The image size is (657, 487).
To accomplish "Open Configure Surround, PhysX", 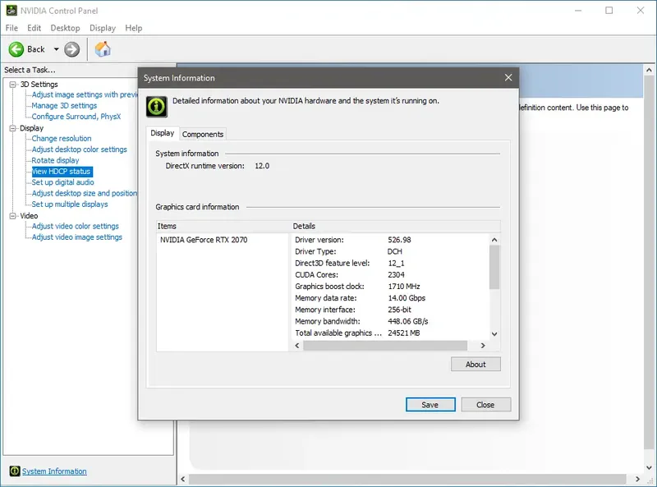I will tap(76, 117).
